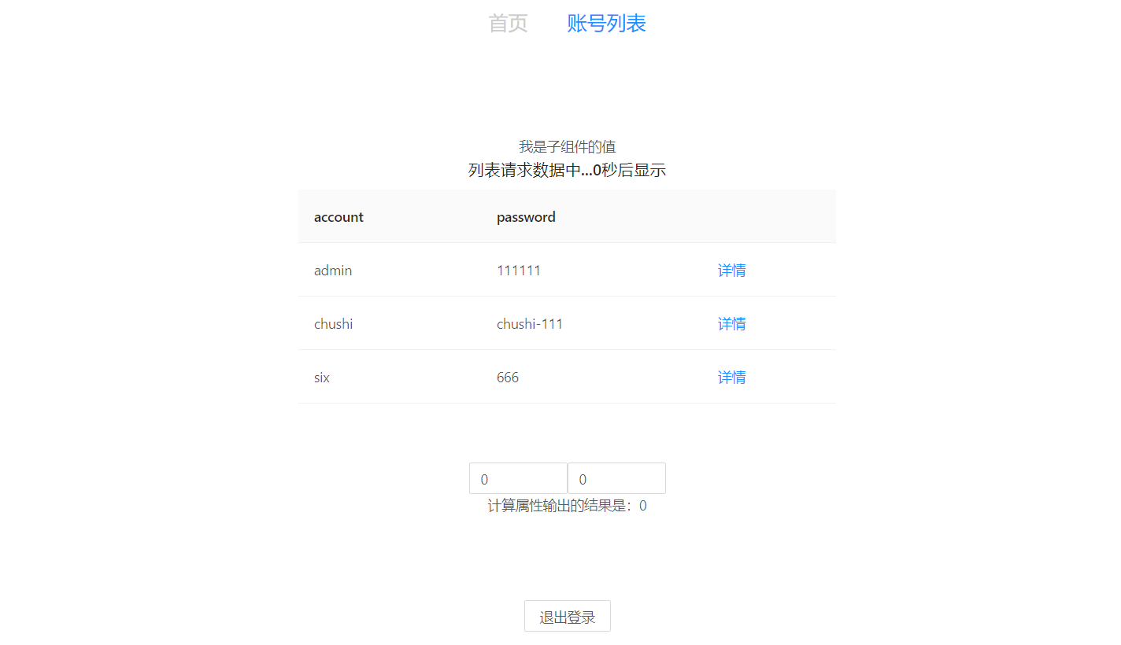Open 详情 for the six account
The width and height of the screenshot is (1121, 645).
click(731, 378)
